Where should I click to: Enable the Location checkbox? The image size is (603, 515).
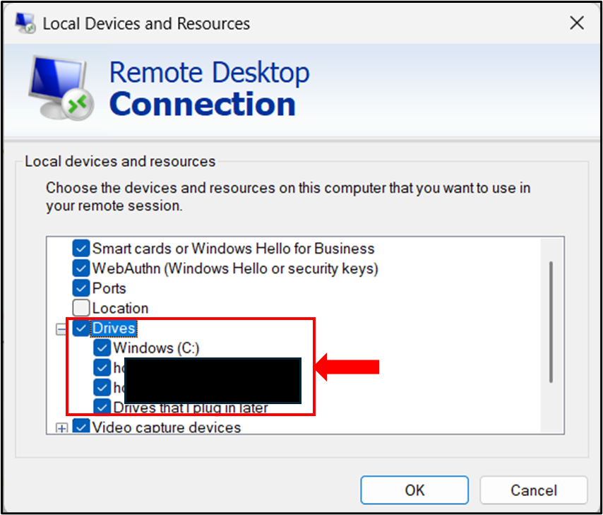[80, 307]
